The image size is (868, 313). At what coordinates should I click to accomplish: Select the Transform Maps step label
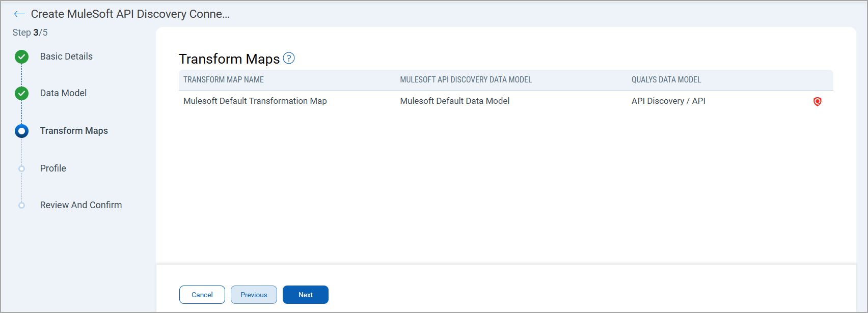pos(74,131)
